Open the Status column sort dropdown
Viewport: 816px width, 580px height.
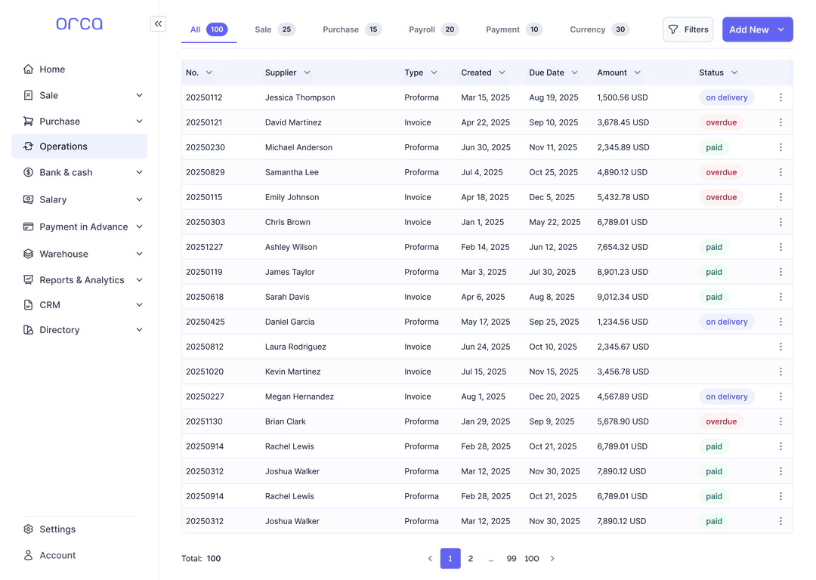click(734, 72)
